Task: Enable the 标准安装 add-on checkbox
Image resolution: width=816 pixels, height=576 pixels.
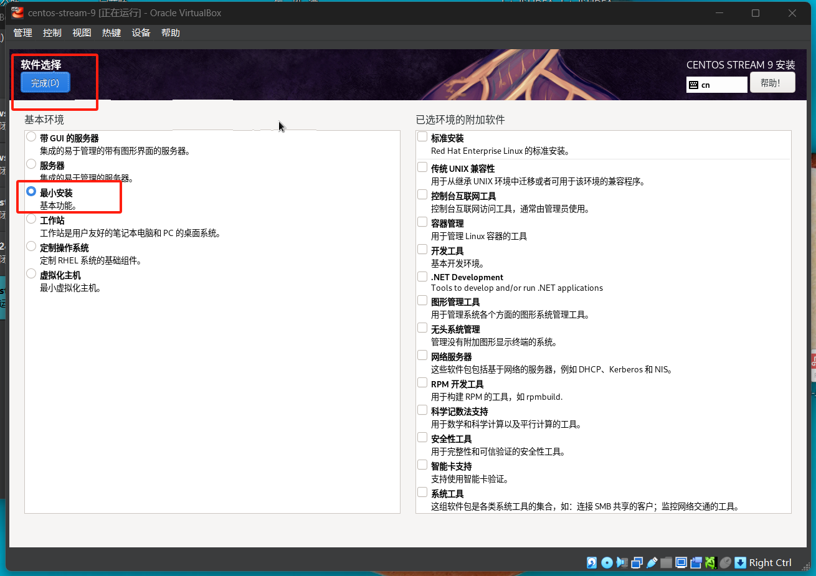Action: point(422,136)
